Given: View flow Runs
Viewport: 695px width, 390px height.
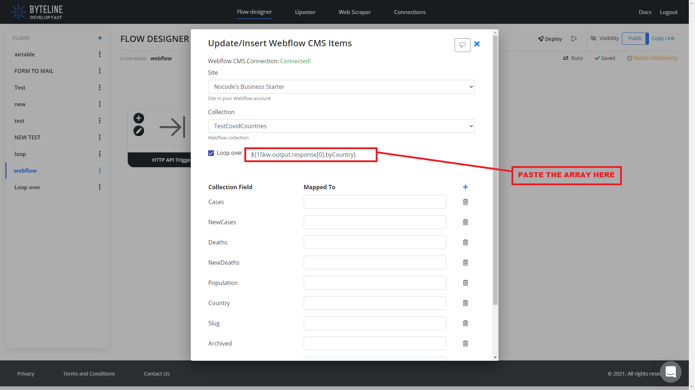Looking at the screenshot, I should (x=573, y=58).
